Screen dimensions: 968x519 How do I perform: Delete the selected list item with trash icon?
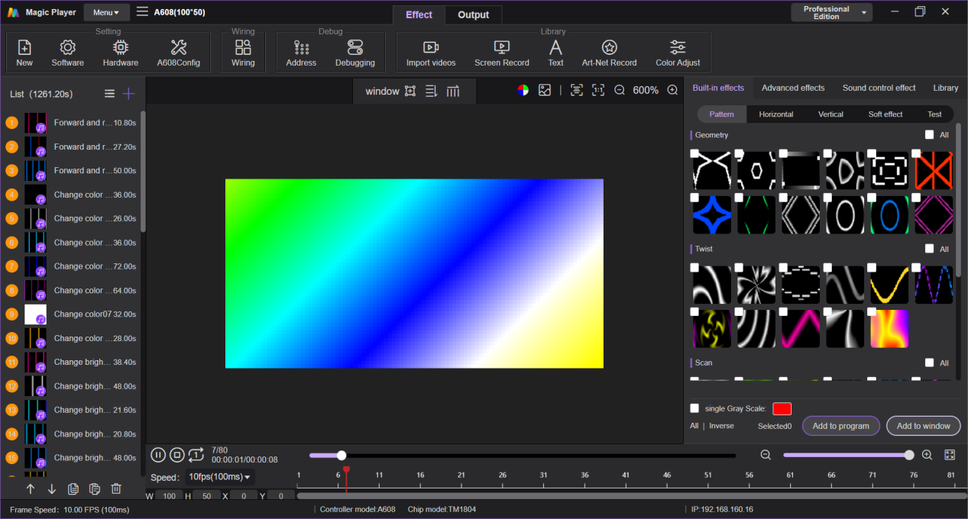tap(116, 488)
